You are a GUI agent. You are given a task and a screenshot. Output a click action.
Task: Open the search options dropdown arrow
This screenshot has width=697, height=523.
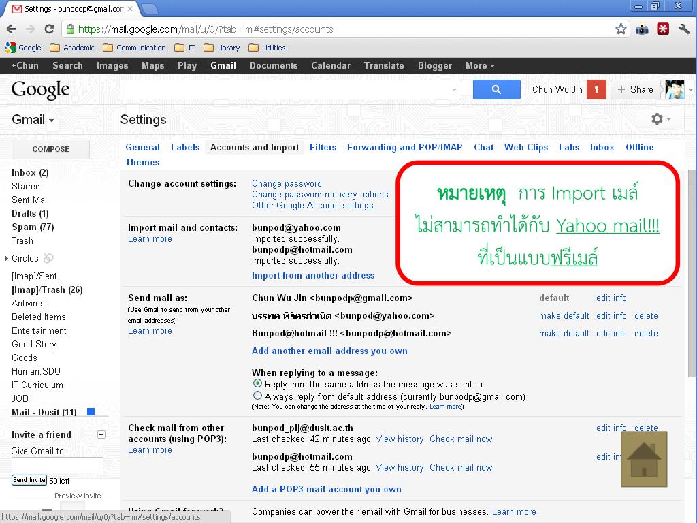[x=454, y=90]
